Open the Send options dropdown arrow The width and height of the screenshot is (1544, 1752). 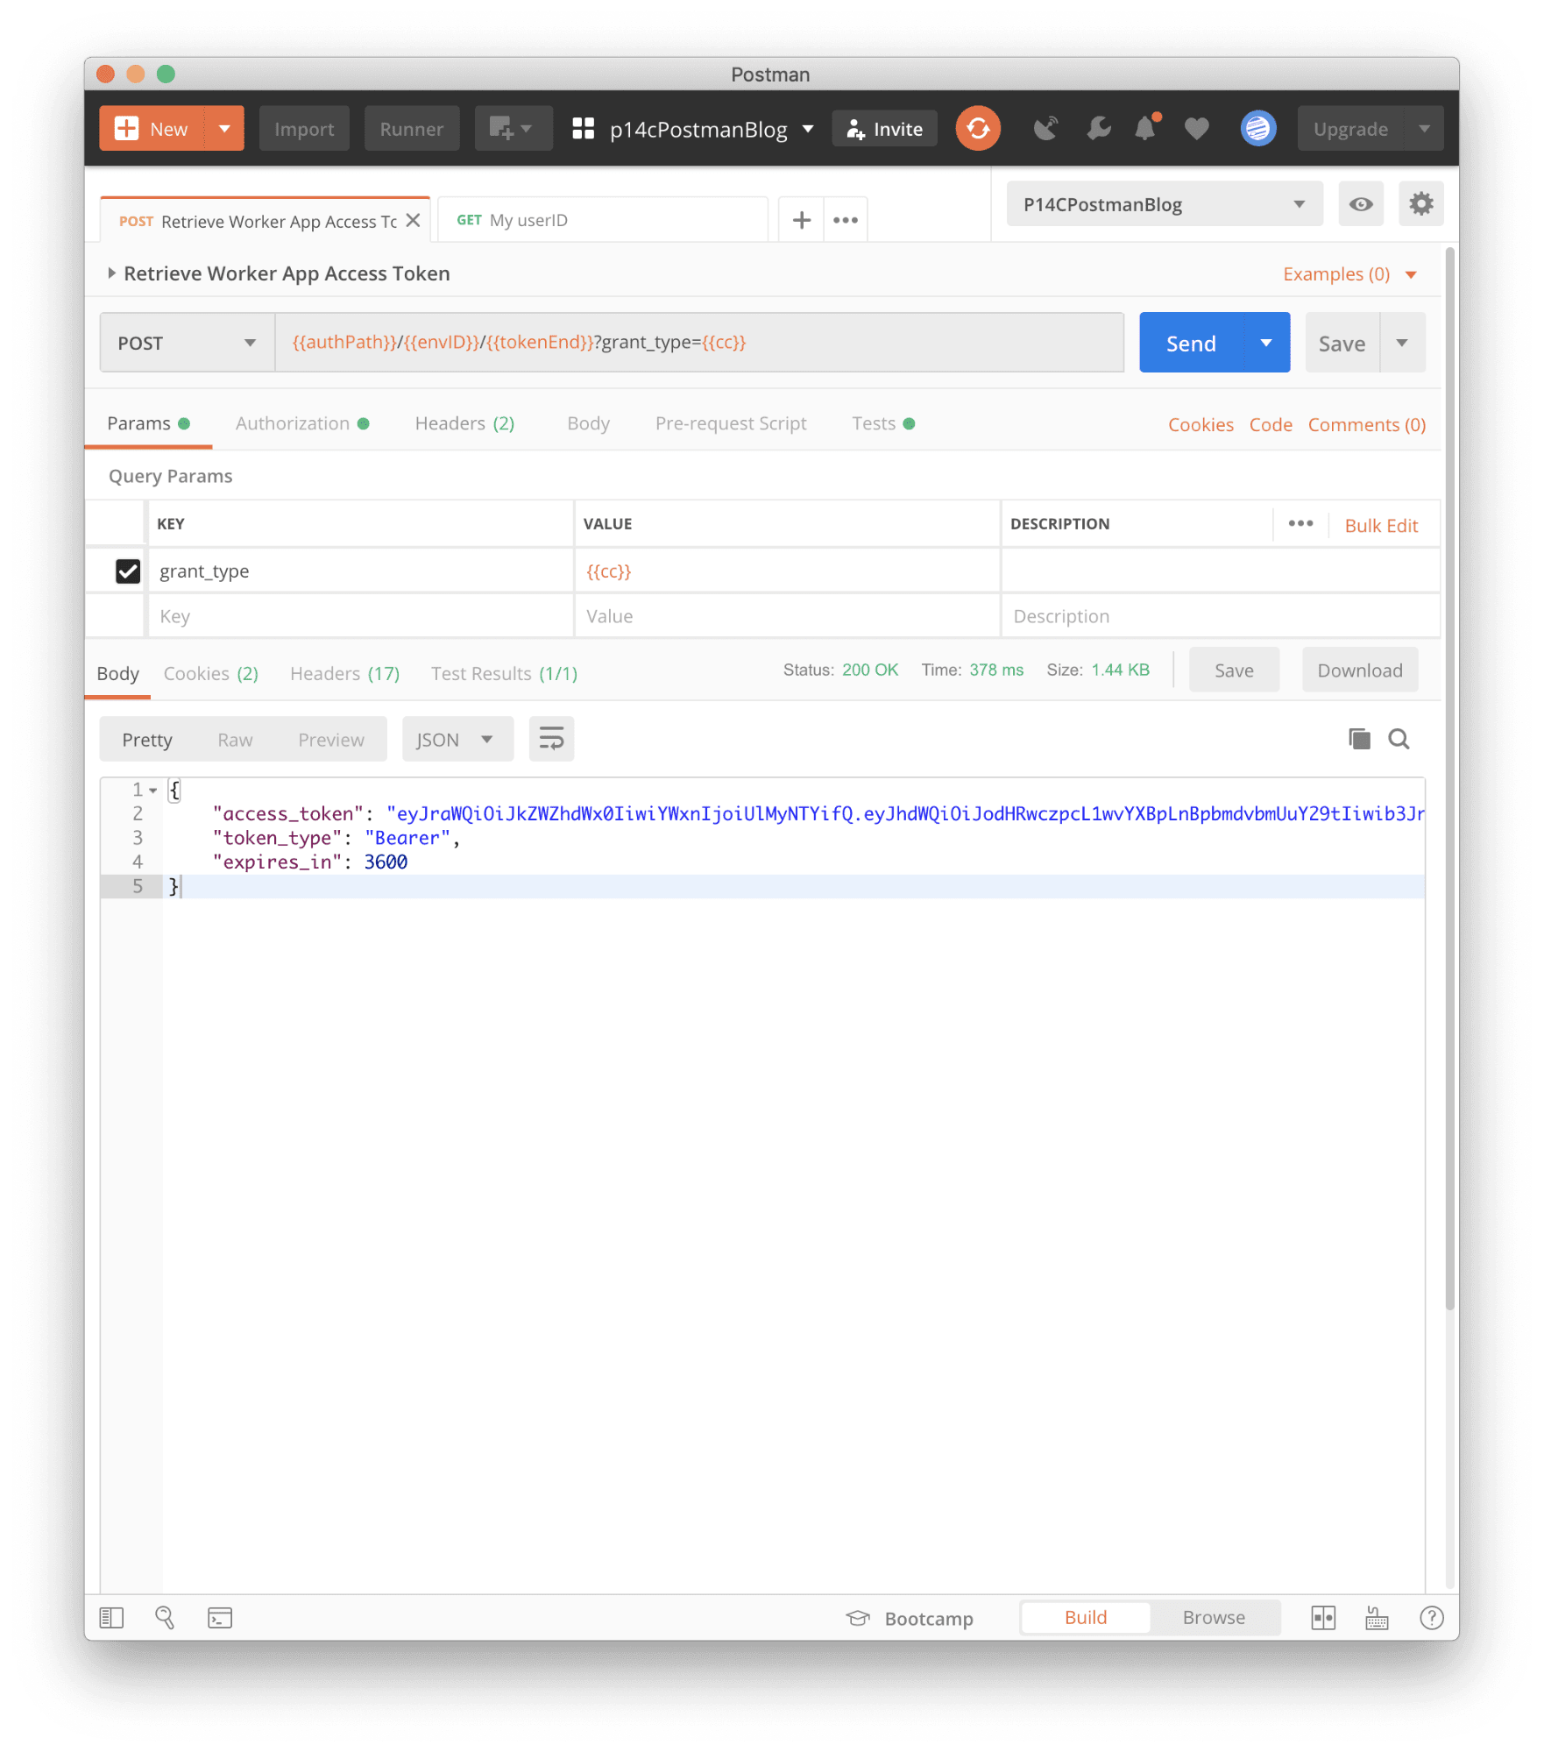pos(1266,343)
